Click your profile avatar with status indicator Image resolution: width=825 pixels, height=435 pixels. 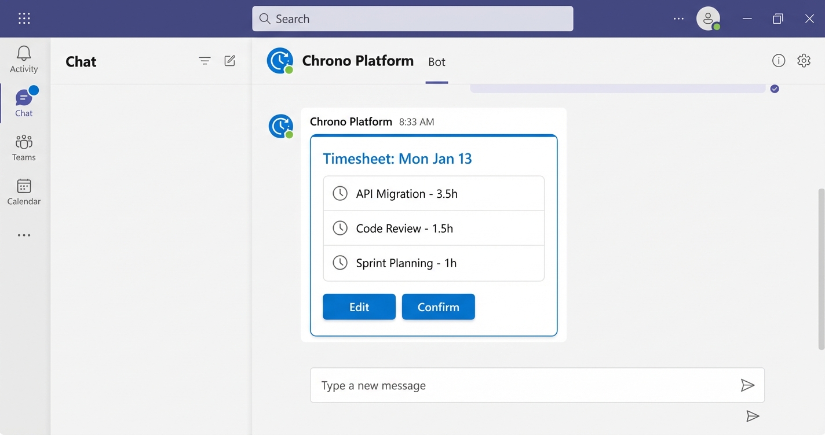709,18
